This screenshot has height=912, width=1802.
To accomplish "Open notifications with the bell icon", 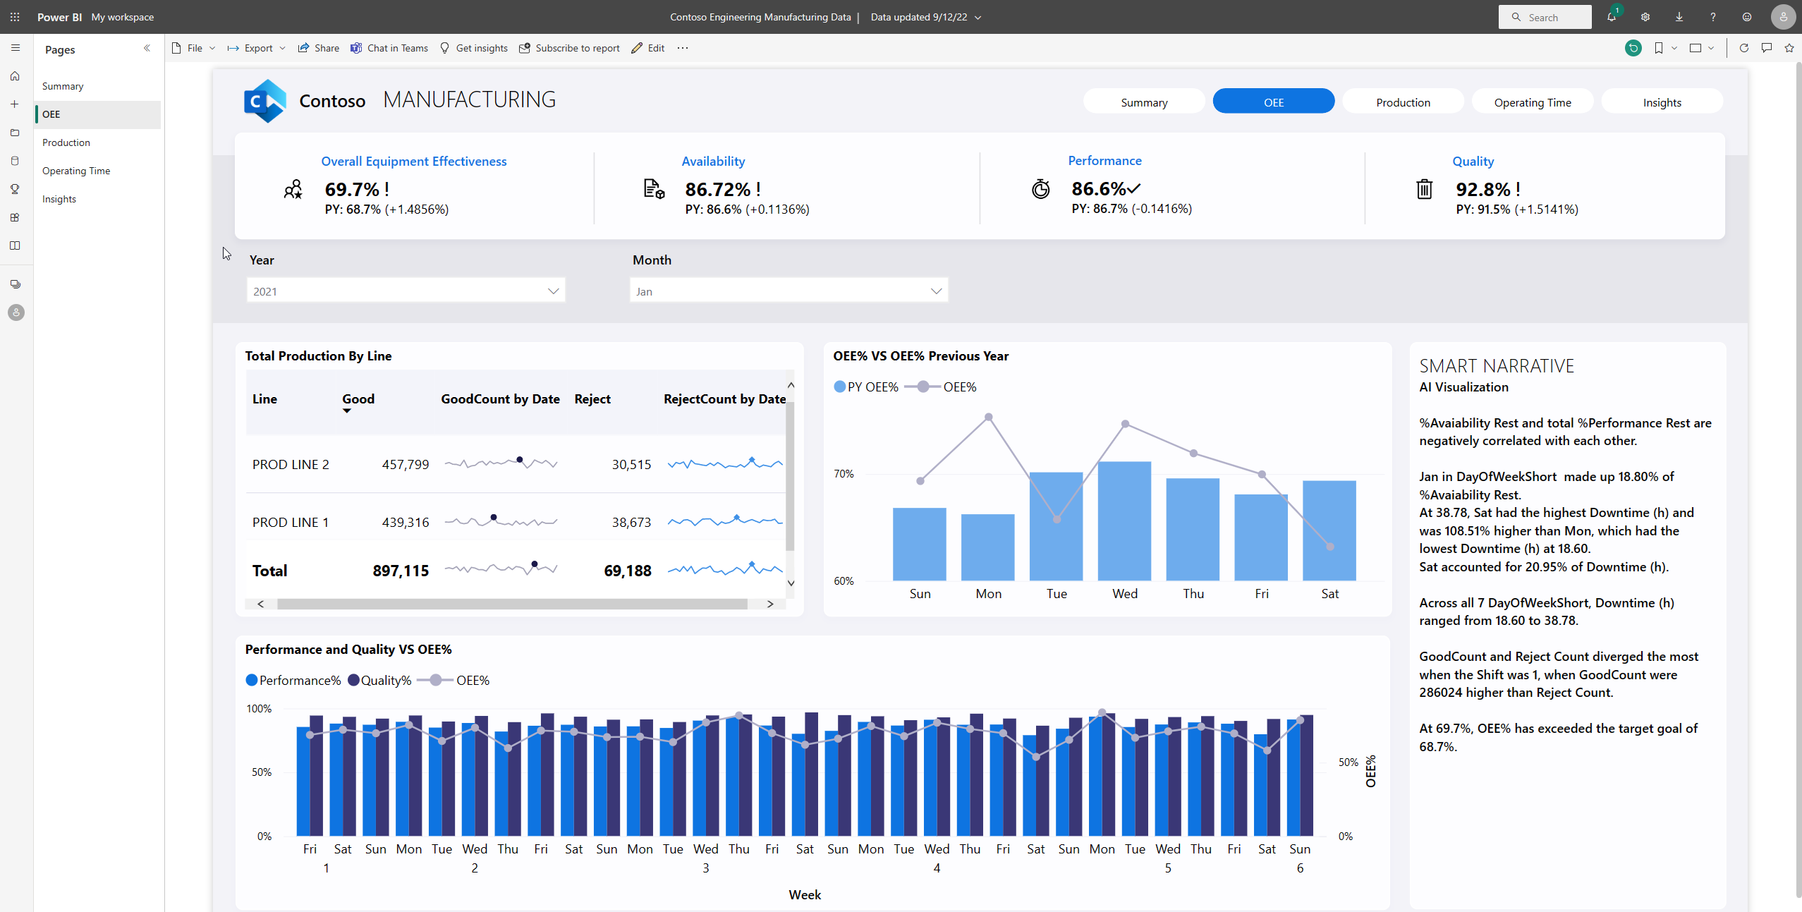I will click(1612, 16).
